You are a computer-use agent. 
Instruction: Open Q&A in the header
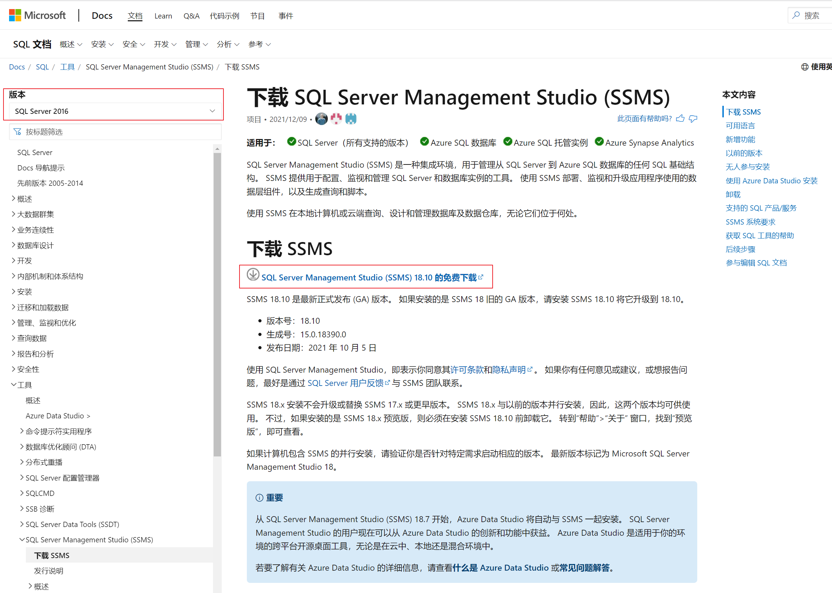click(x=191, y=16)
